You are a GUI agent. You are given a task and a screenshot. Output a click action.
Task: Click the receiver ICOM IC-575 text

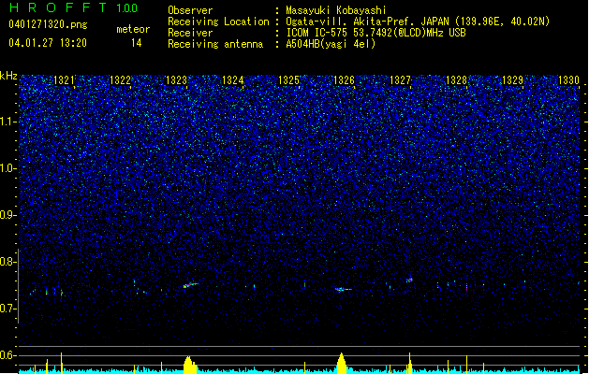tap(376, 33)
